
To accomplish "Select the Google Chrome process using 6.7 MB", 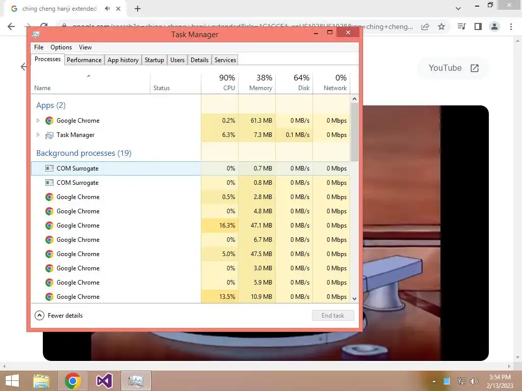I will pos(191,240).
